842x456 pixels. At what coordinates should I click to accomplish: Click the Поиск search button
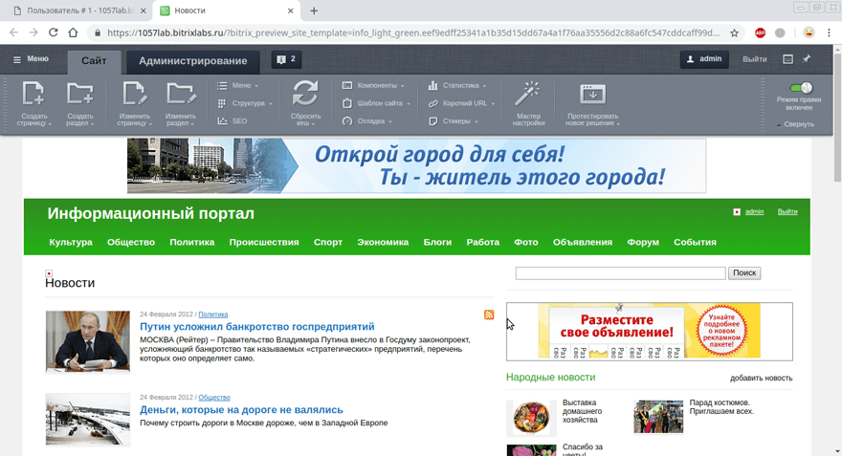744,273
